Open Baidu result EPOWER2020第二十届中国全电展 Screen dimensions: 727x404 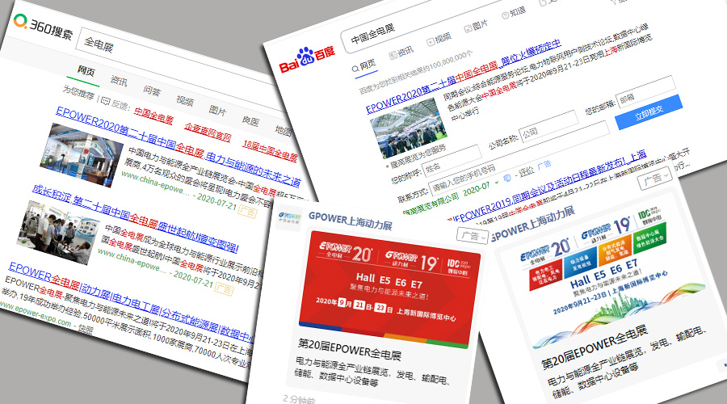[x=464, y=77]
